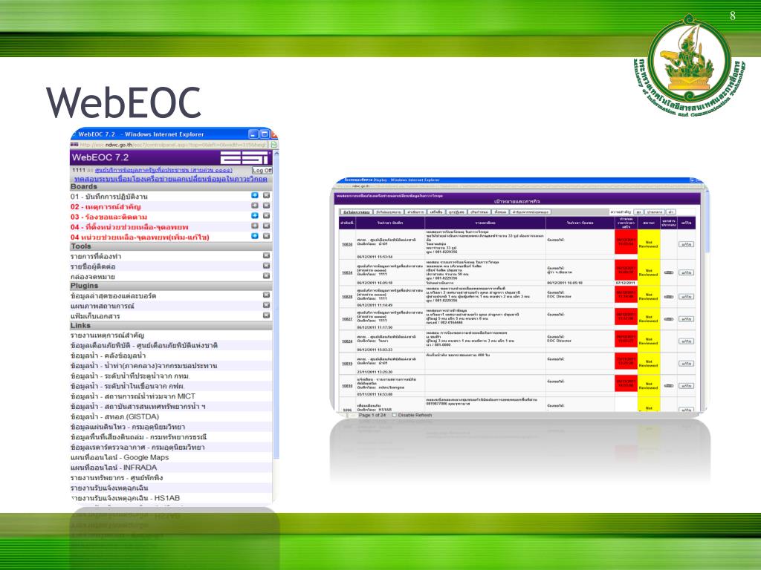
Task: Open attachment icon in record 10827 row
Action: click(x=668, y=319)
